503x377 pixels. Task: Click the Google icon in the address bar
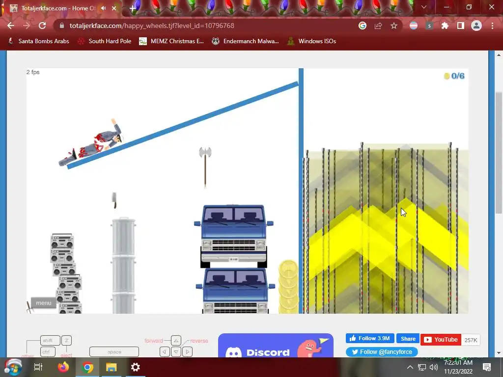363,26
